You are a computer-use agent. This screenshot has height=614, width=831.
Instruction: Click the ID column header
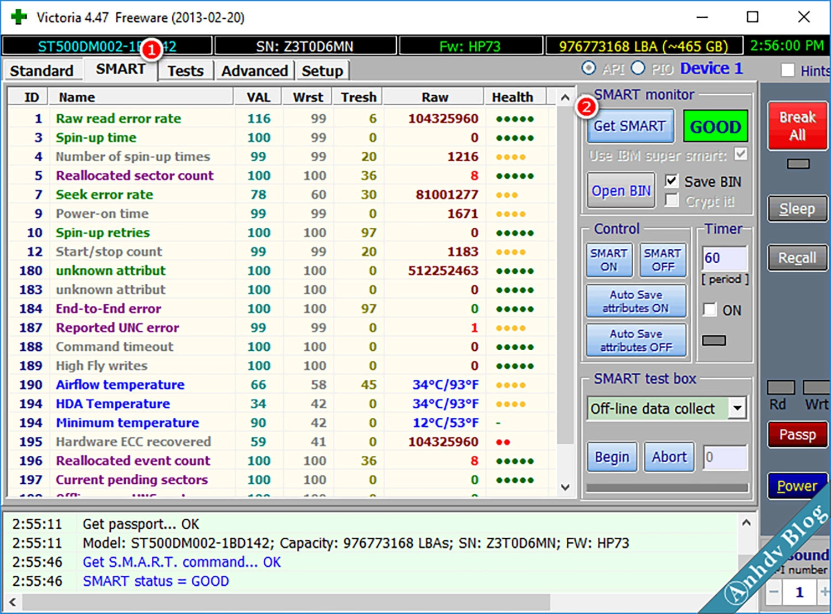pyautogui.click(x=28, y=97)
